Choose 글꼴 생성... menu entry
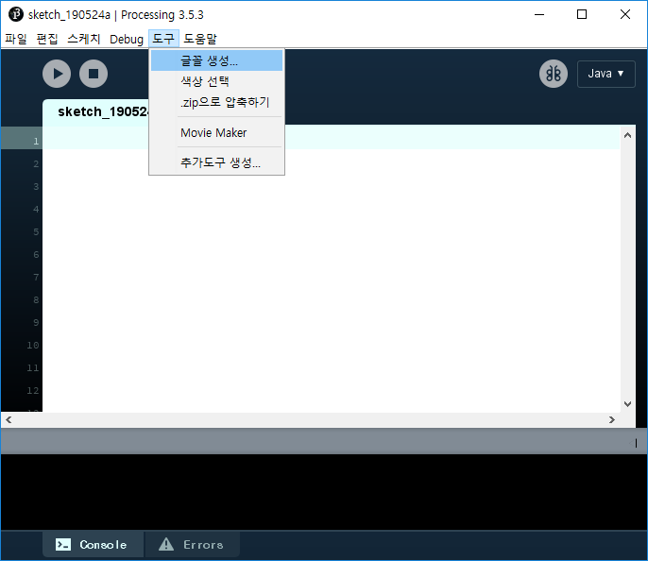The height and width of the screenshot is (561, 648). (216, 60)
